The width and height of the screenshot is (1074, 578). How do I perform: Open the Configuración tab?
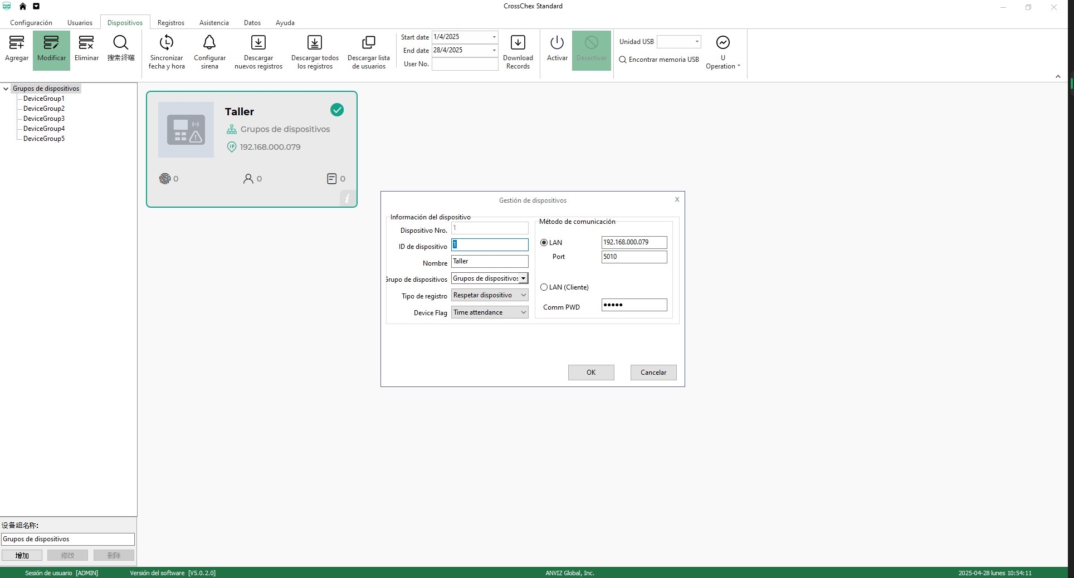click(31, 23)
